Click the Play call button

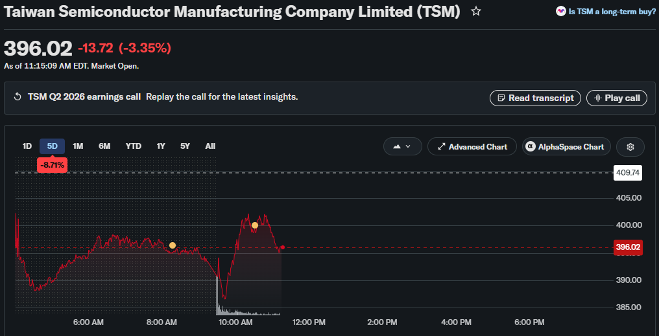coord(617,98)
